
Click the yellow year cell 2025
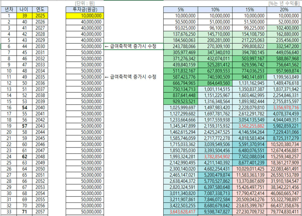(x=40, y=16)
